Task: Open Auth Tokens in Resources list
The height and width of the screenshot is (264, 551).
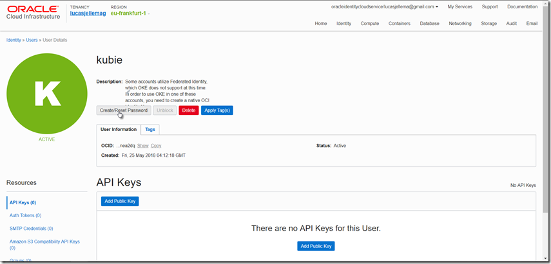Action: point(25,215)
